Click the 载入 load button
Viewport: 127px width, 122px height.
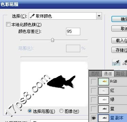coord(119,40)
